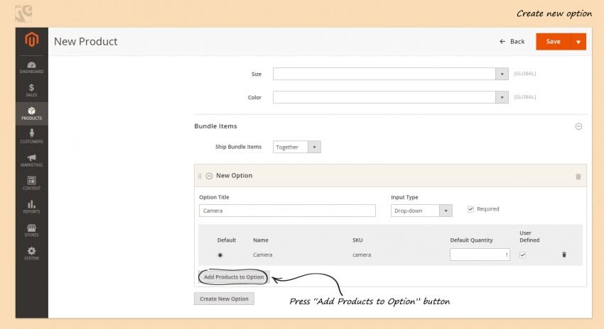This screenshot has height=329, width=604.
Task: Click the Camera product name cell
Action: pyautogui.click(x=262, y=255)
